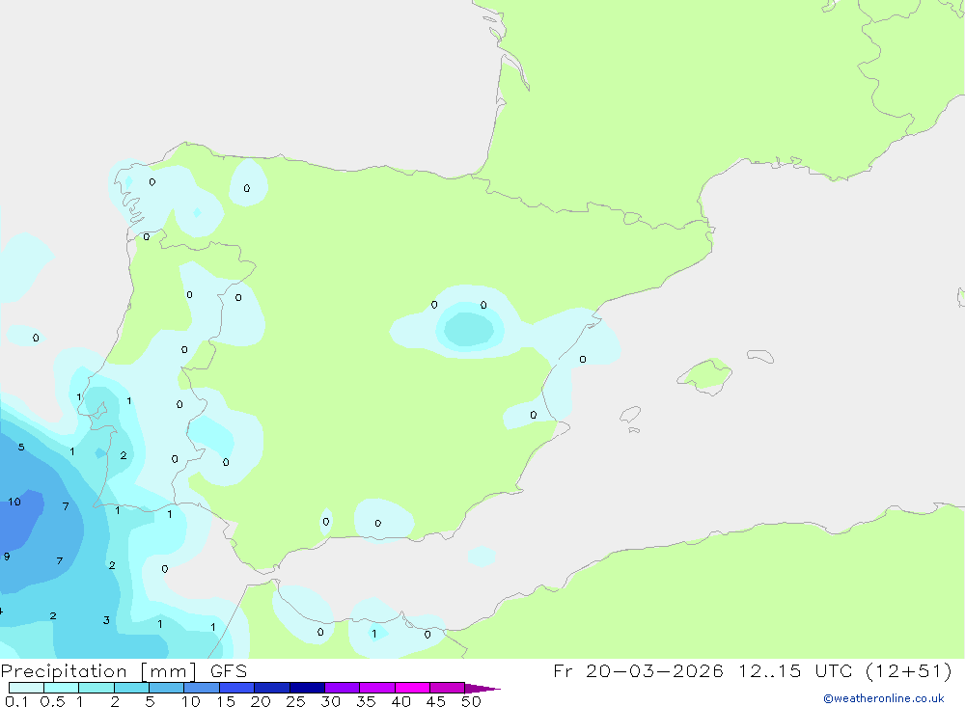Click the "30" legend scale label
The image size is (965, 707).
pyautogui.click(x=331, y=701)
